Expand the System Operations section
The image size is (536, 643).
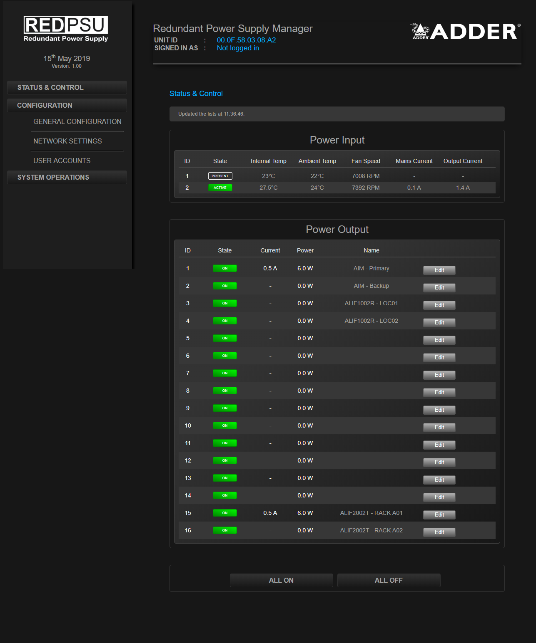click(67, 177)
